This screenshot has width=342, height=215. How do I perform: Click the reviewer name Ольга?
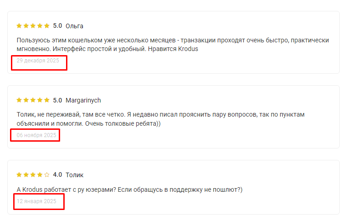[74, 26]
